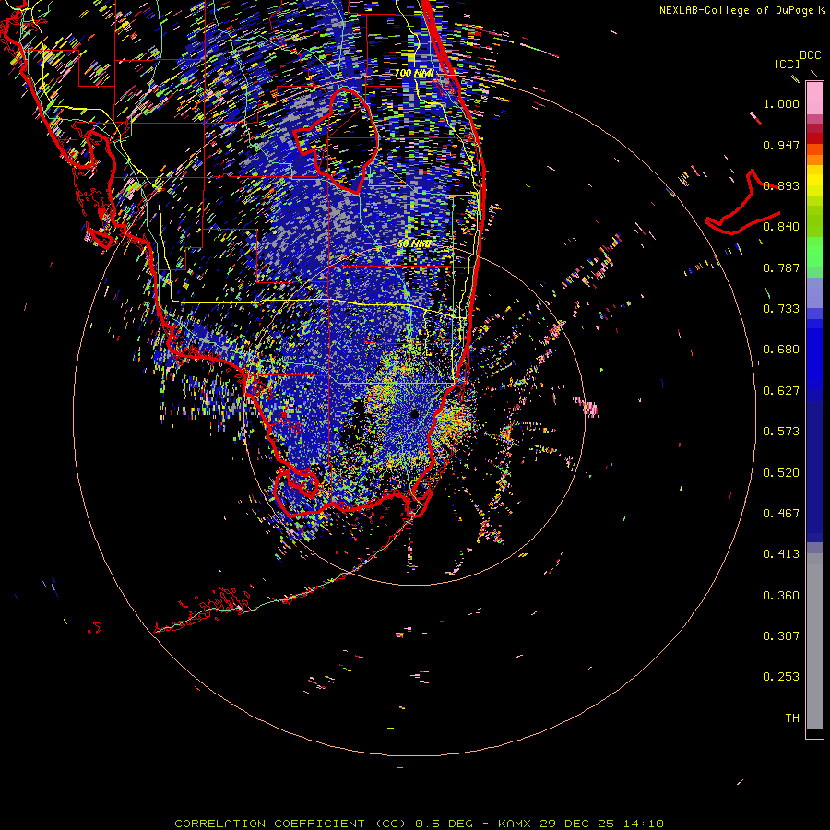Click the 0.307 legend value
830x830 pixels.
[781, 636]
